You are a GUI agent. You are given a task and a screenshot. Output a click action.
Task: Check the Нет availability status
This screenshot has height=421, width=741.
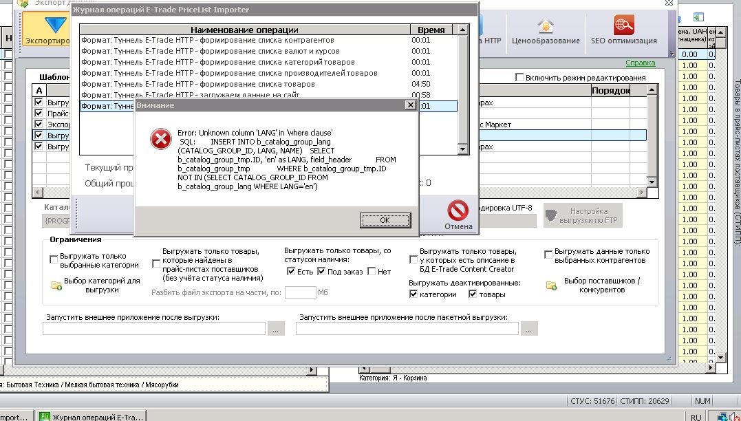372,271
